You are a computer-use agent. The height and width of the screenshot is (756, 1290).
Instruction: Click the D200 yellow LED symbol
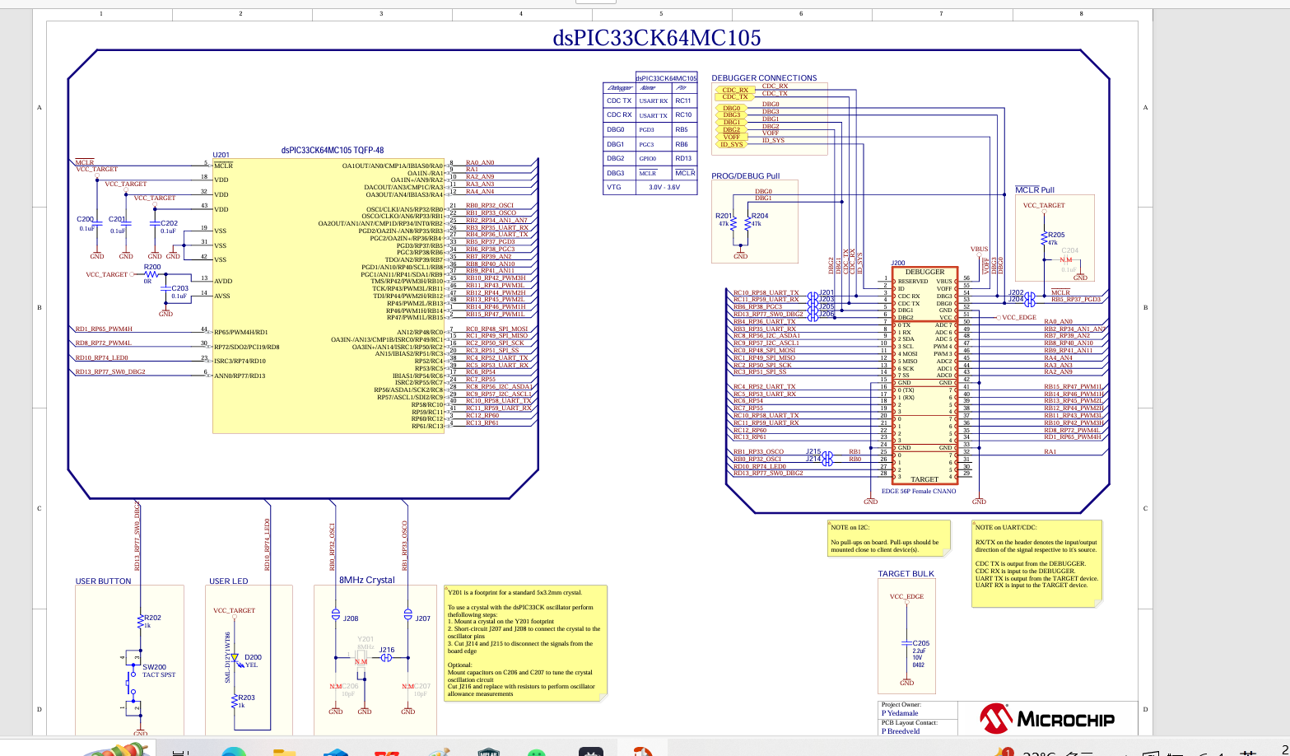click(235, 659)
